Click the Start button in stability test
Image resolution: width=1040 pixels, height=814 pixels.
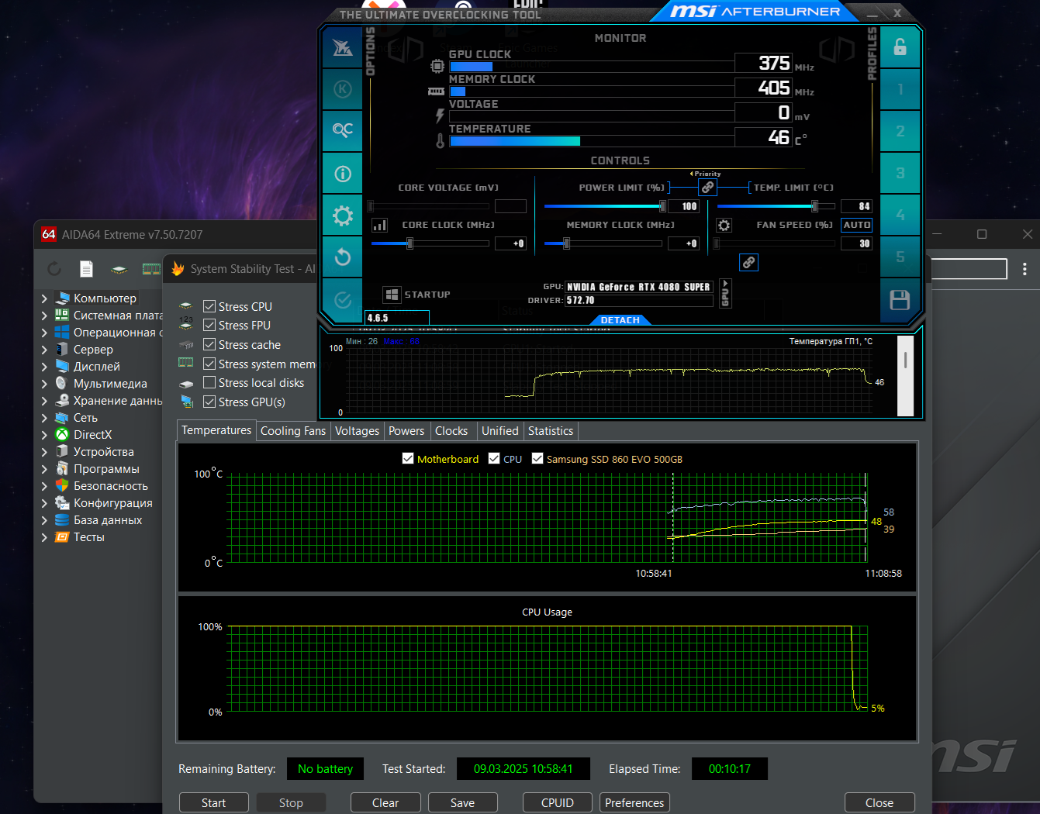(x=214, y=802)
